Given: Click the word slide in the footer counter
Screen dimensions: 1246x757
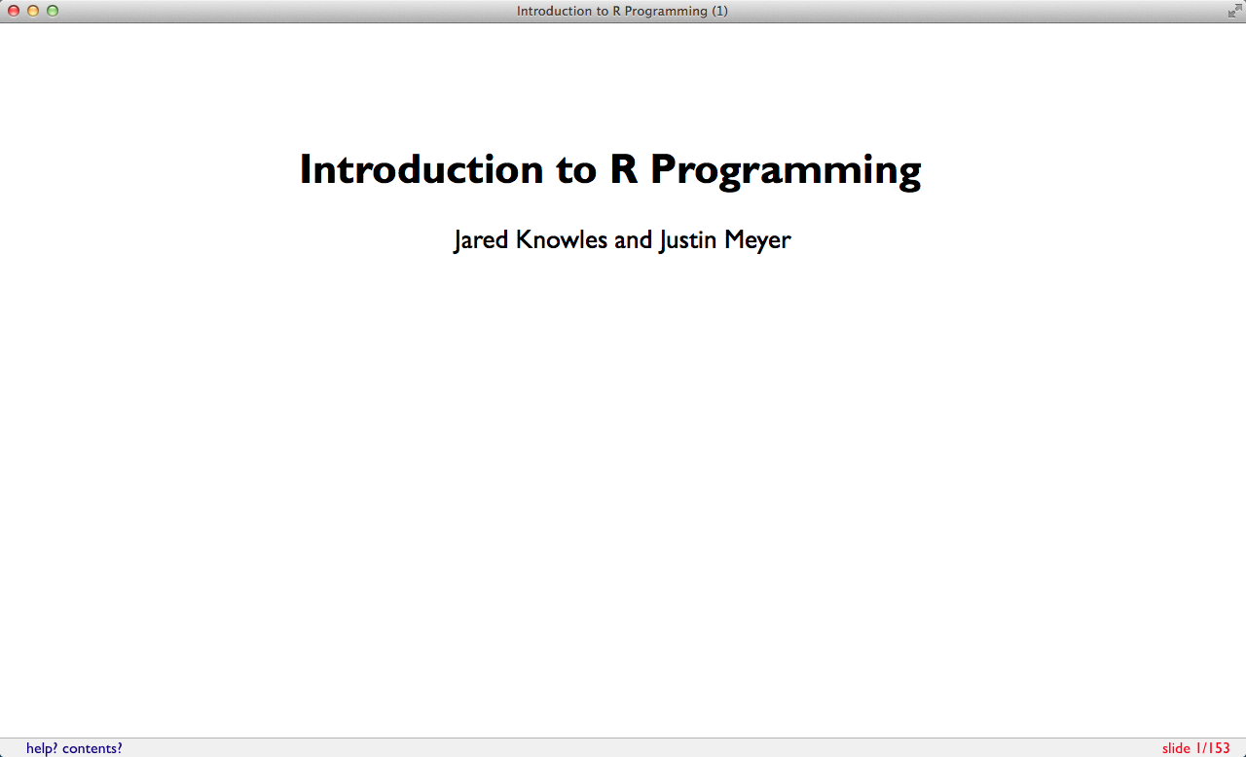Looking at the screenshot, I should point(1176,748).
